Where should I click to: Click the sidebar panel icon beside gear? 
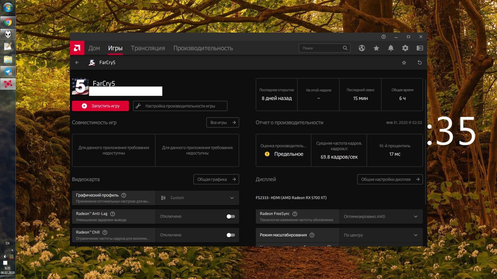point(420,48)
